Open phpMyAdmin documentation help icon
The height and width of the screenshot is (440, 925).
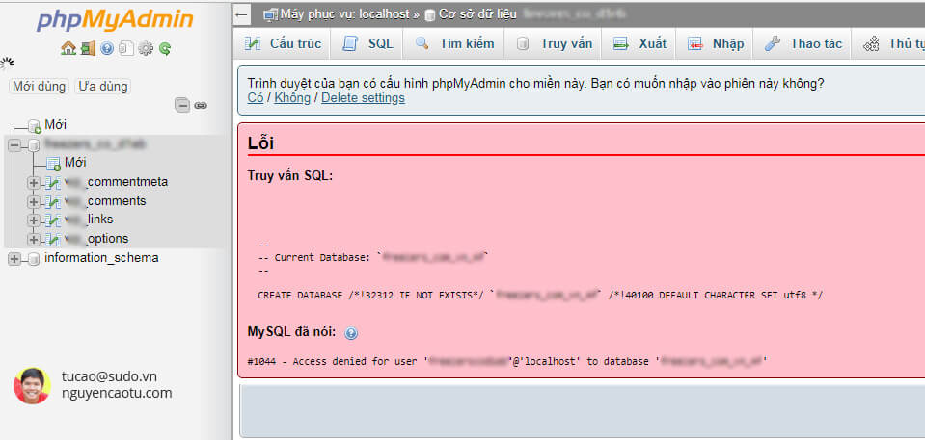[107, 48]
